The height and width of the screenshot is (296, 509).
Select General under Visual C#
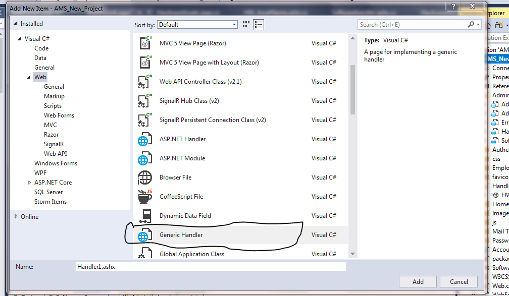click(44, 68)
